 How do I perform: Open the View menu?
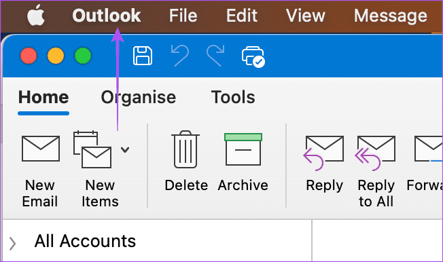305,15
